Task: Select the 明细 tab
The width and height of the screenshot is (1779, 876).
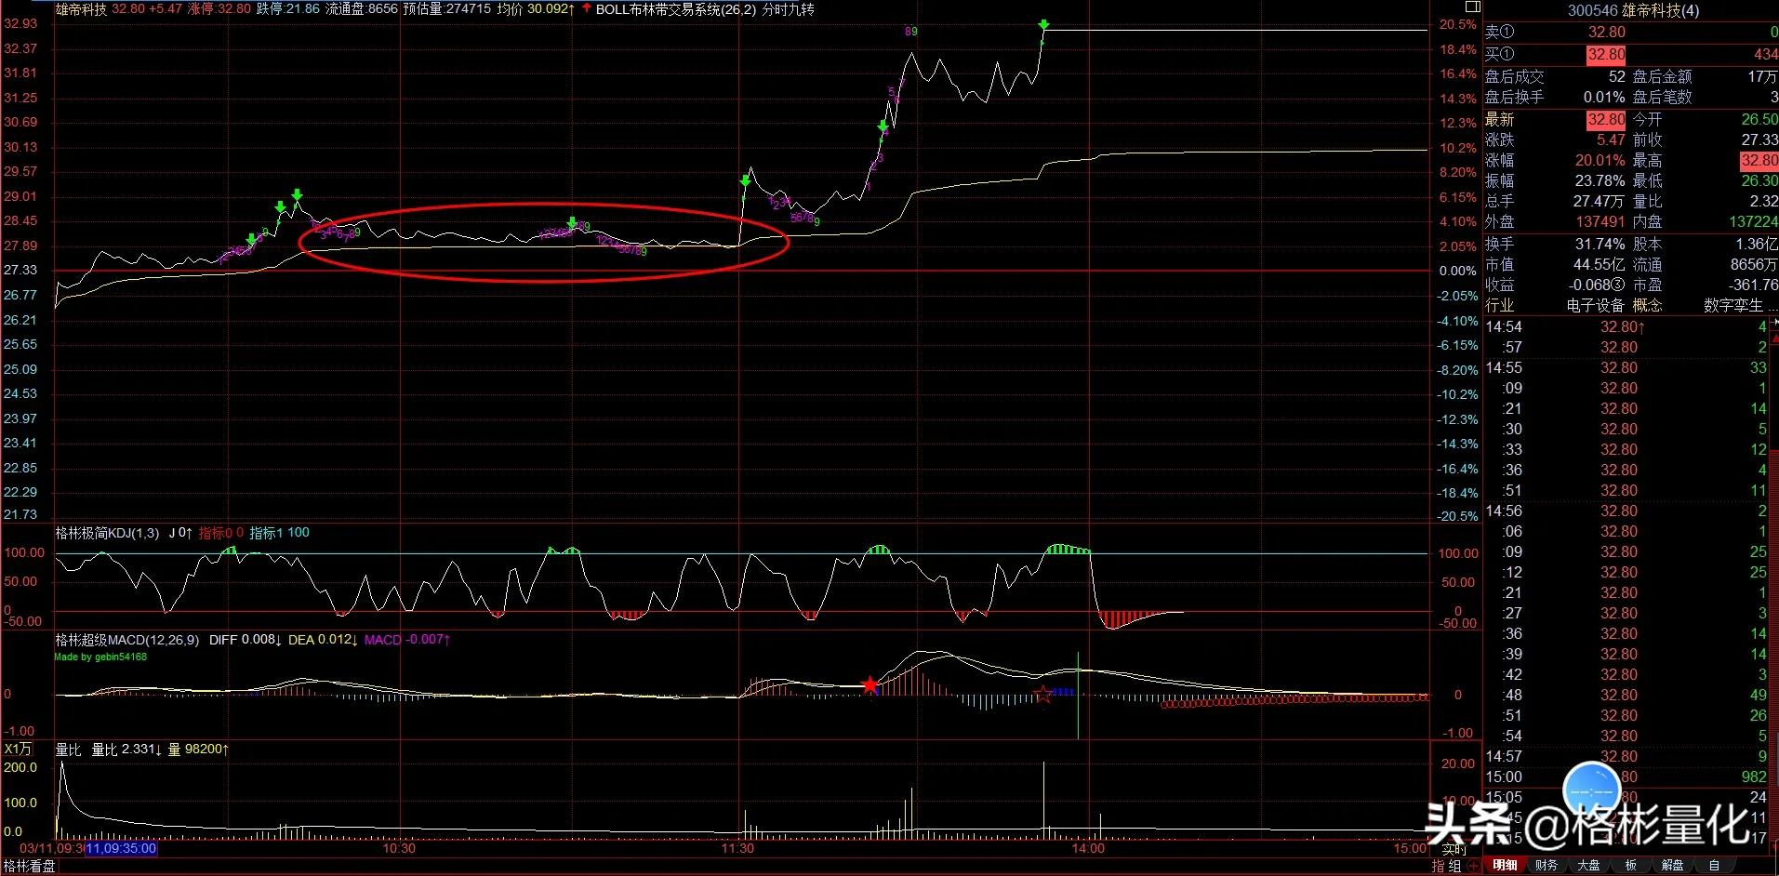Action: point(1505,866)
